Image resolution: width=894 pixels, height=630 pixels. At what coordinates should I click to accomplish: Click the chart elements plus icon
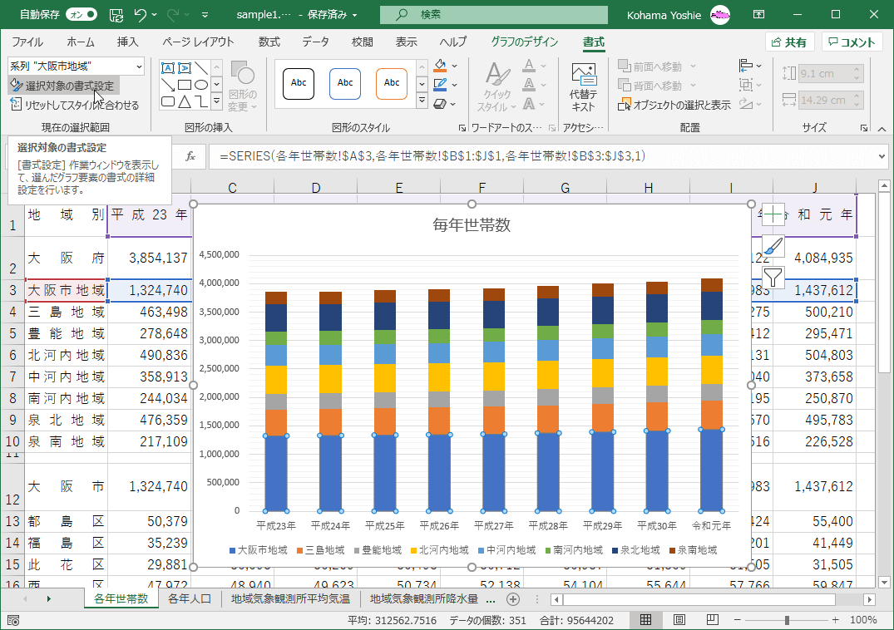pos(773,214)
